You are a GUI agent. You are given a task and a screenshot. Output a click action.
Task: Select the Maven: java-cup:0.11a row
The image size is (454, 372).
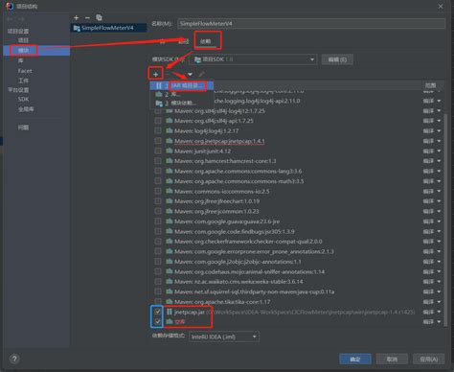coord(285,291)
